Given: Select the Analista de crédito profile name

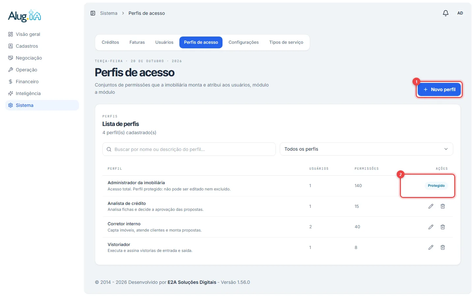Looking at the screenshot, I should point(127,203).
